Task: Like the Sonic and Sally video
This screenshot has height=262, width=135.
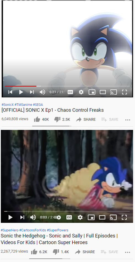Action: [x=39, y=252]
